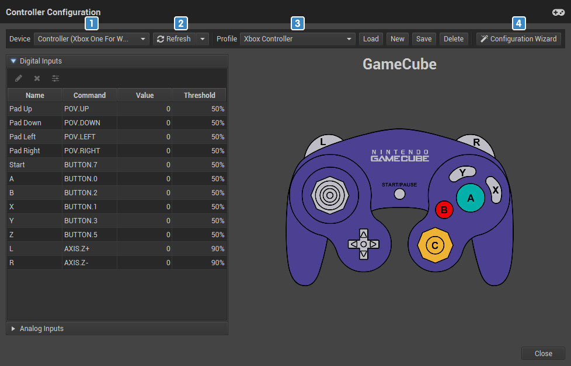571x366 pixels.
Task: Click the red B button on the controller
Action: 444,210
